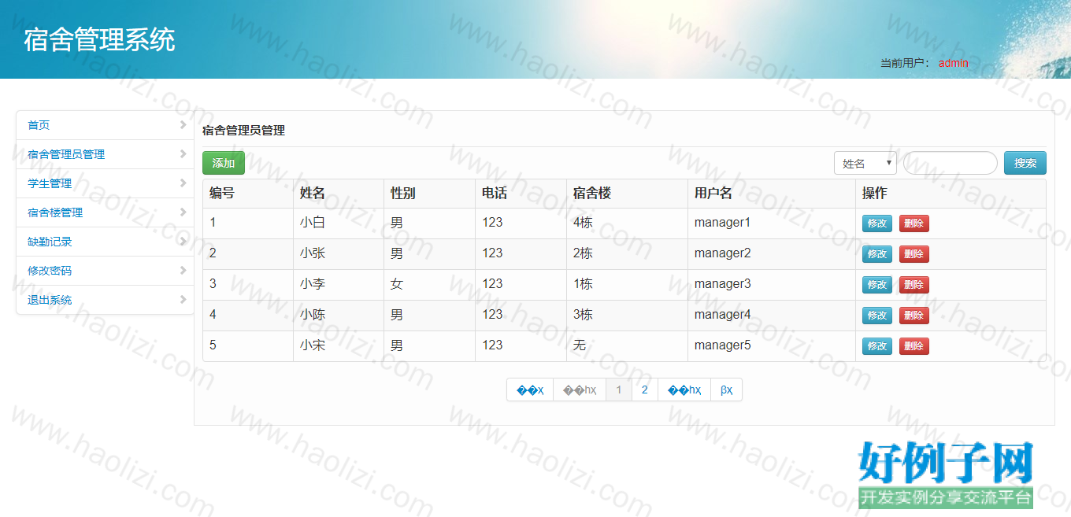
Task: Open 宿舍管理员管理 in the sidebar
Action: 105,154
